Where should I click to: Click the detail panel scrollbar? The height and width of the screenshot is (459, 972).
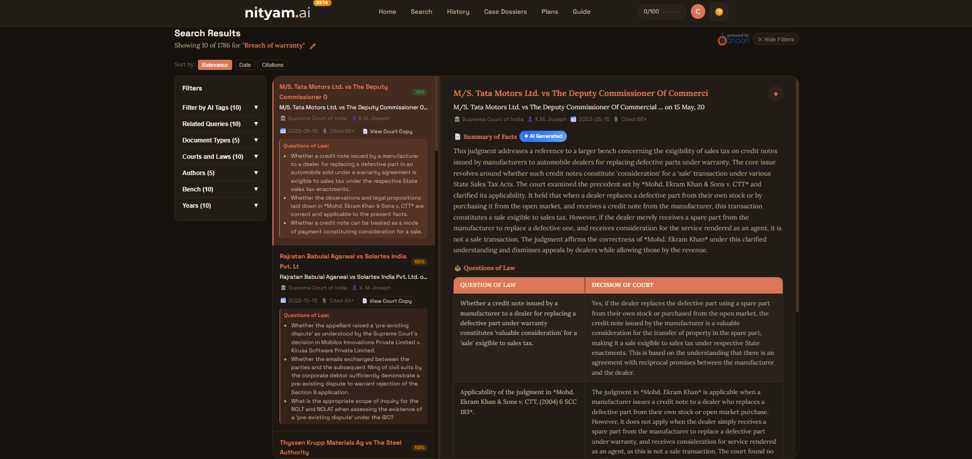point(796,194)
